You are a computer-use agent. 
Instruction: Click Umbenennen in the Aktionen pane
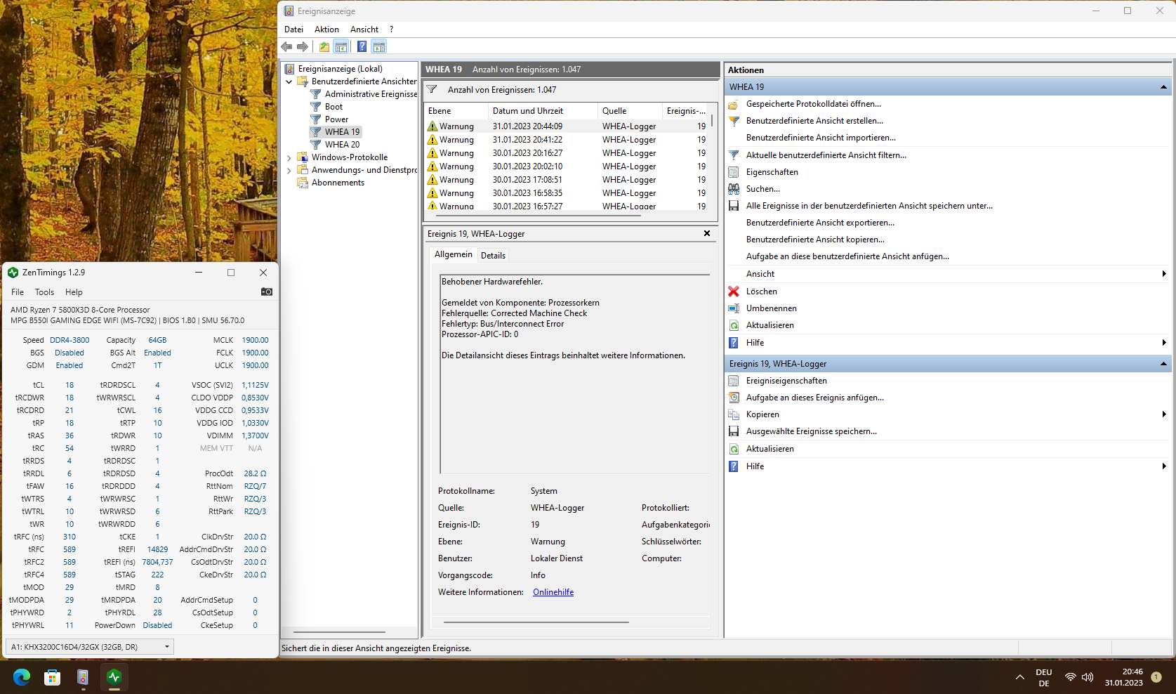(x=771, y=308)
